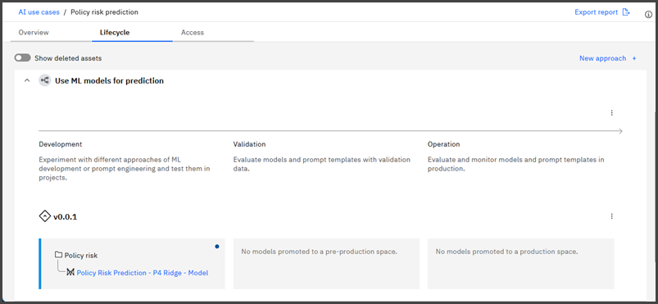The width and height of the screenshot is (658, 304).
Task: Open the overflow menu for v0.0.1
Action: pos(611,216)
